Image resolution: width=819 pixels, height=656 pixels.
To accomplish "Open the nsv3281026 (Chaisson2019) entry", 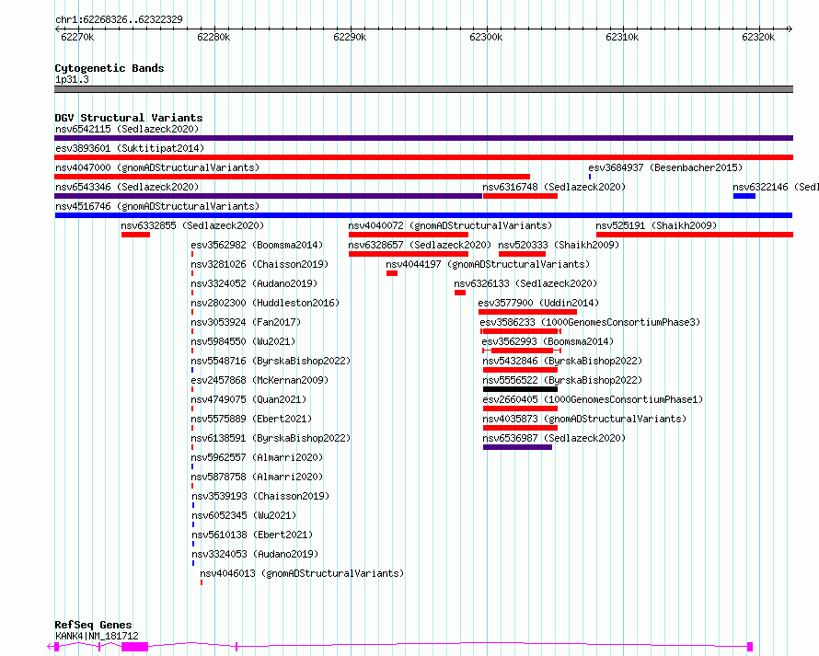I will 260,264.
